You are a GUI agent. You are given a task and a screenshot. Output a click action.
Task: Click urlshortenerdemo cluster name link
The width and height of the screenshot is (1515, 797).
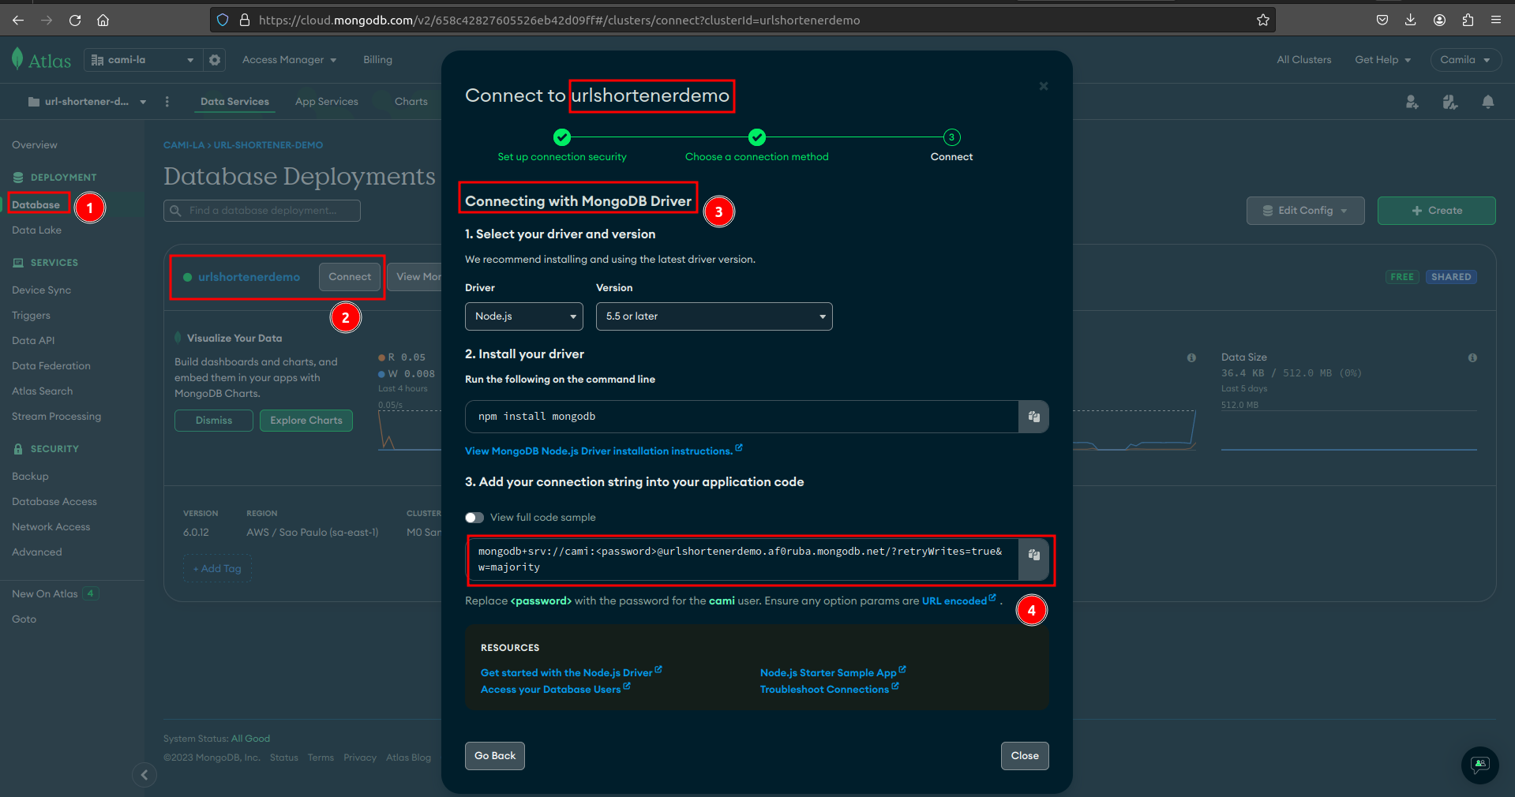249,277
